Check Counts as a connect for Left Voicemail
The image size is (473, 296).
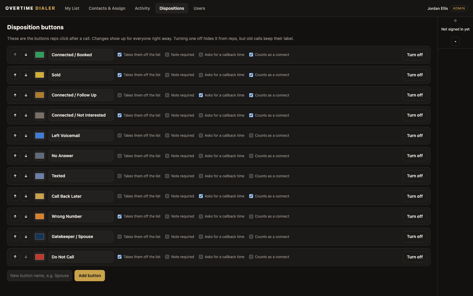(251, 136)
